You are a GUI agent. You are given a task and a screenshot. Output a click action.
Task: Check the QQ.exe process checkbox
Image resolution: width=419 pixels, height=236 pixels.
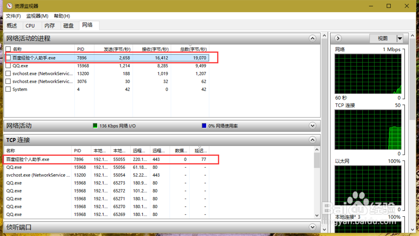tap(8, 65)
